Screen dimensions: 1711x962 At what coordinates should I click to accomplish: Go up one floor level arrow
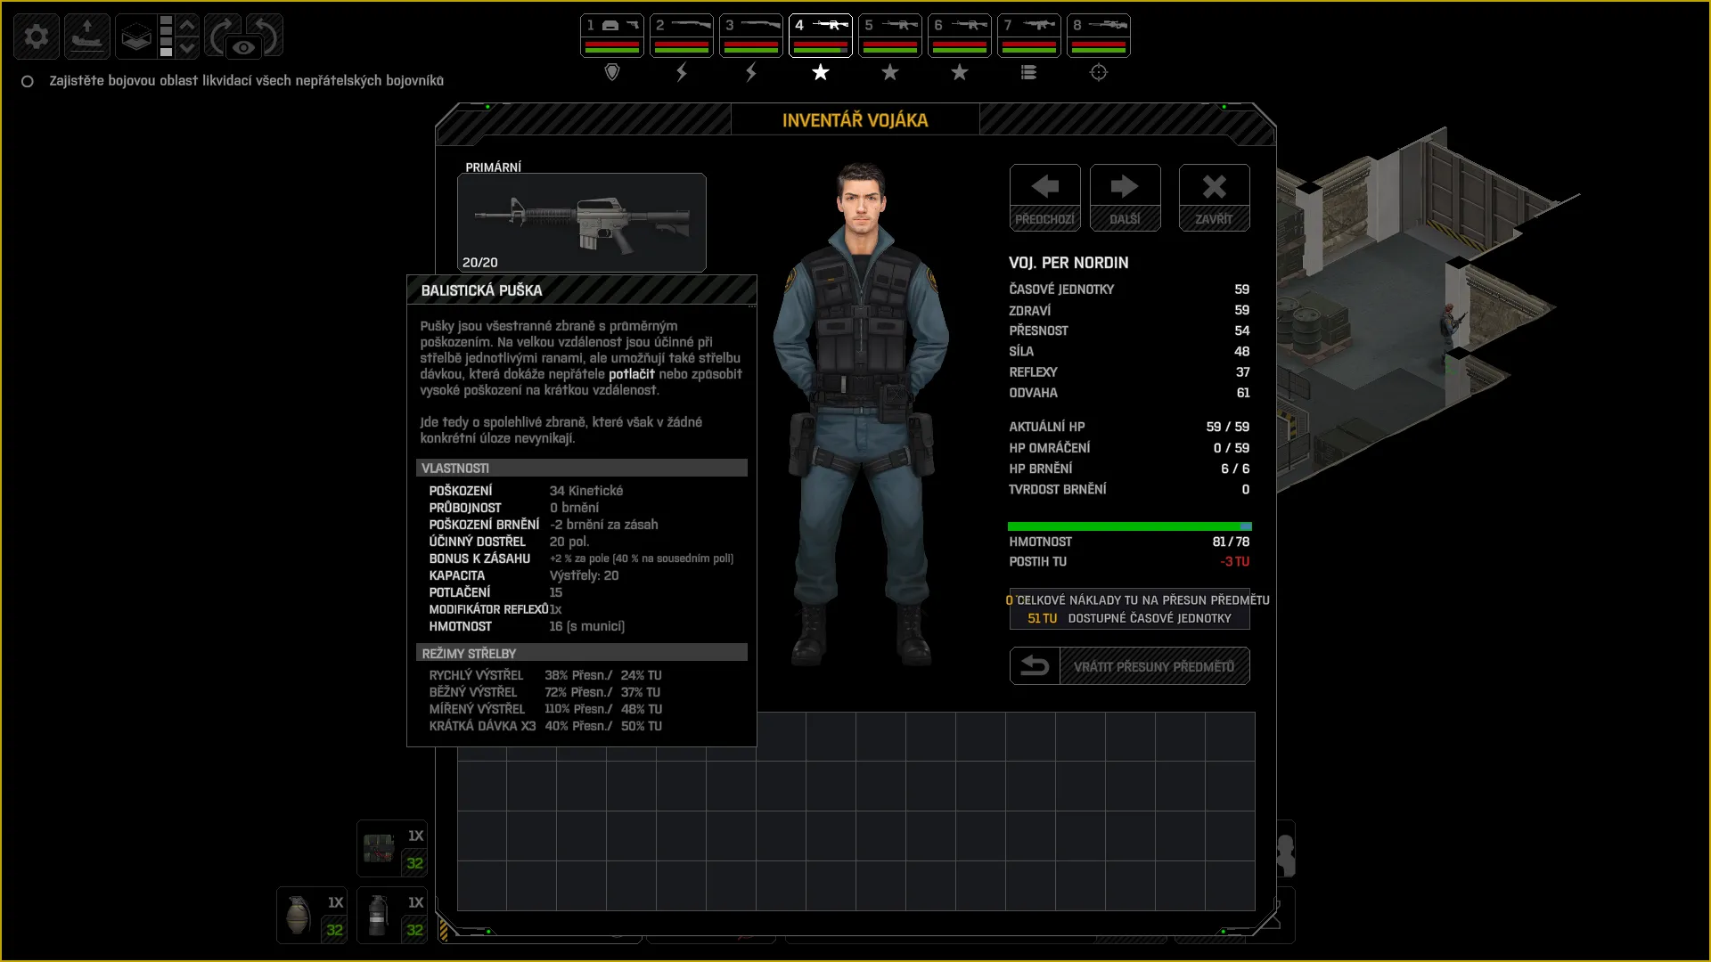pos(187,25)
